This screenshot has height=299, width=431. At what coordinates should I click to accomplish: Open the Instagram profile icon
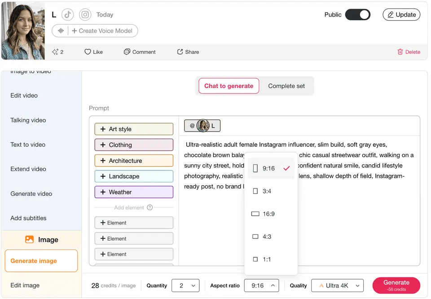point(85,14)
